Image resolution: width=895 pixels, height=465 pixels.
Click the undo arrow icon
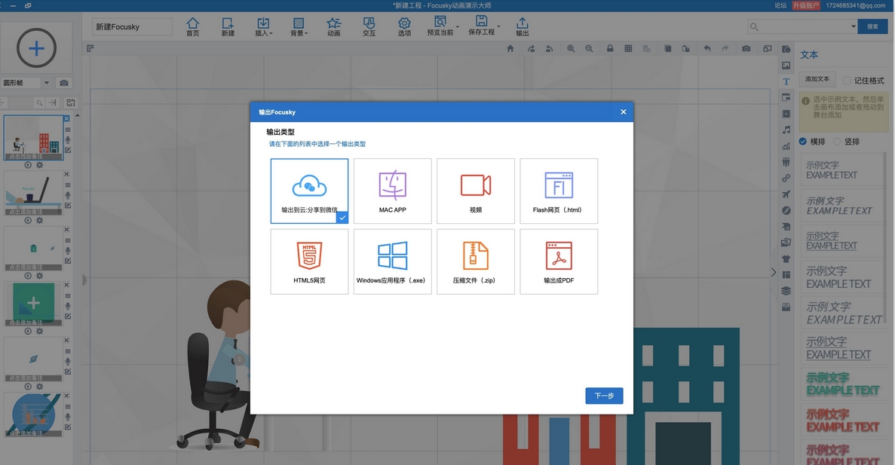pos(707,48)
